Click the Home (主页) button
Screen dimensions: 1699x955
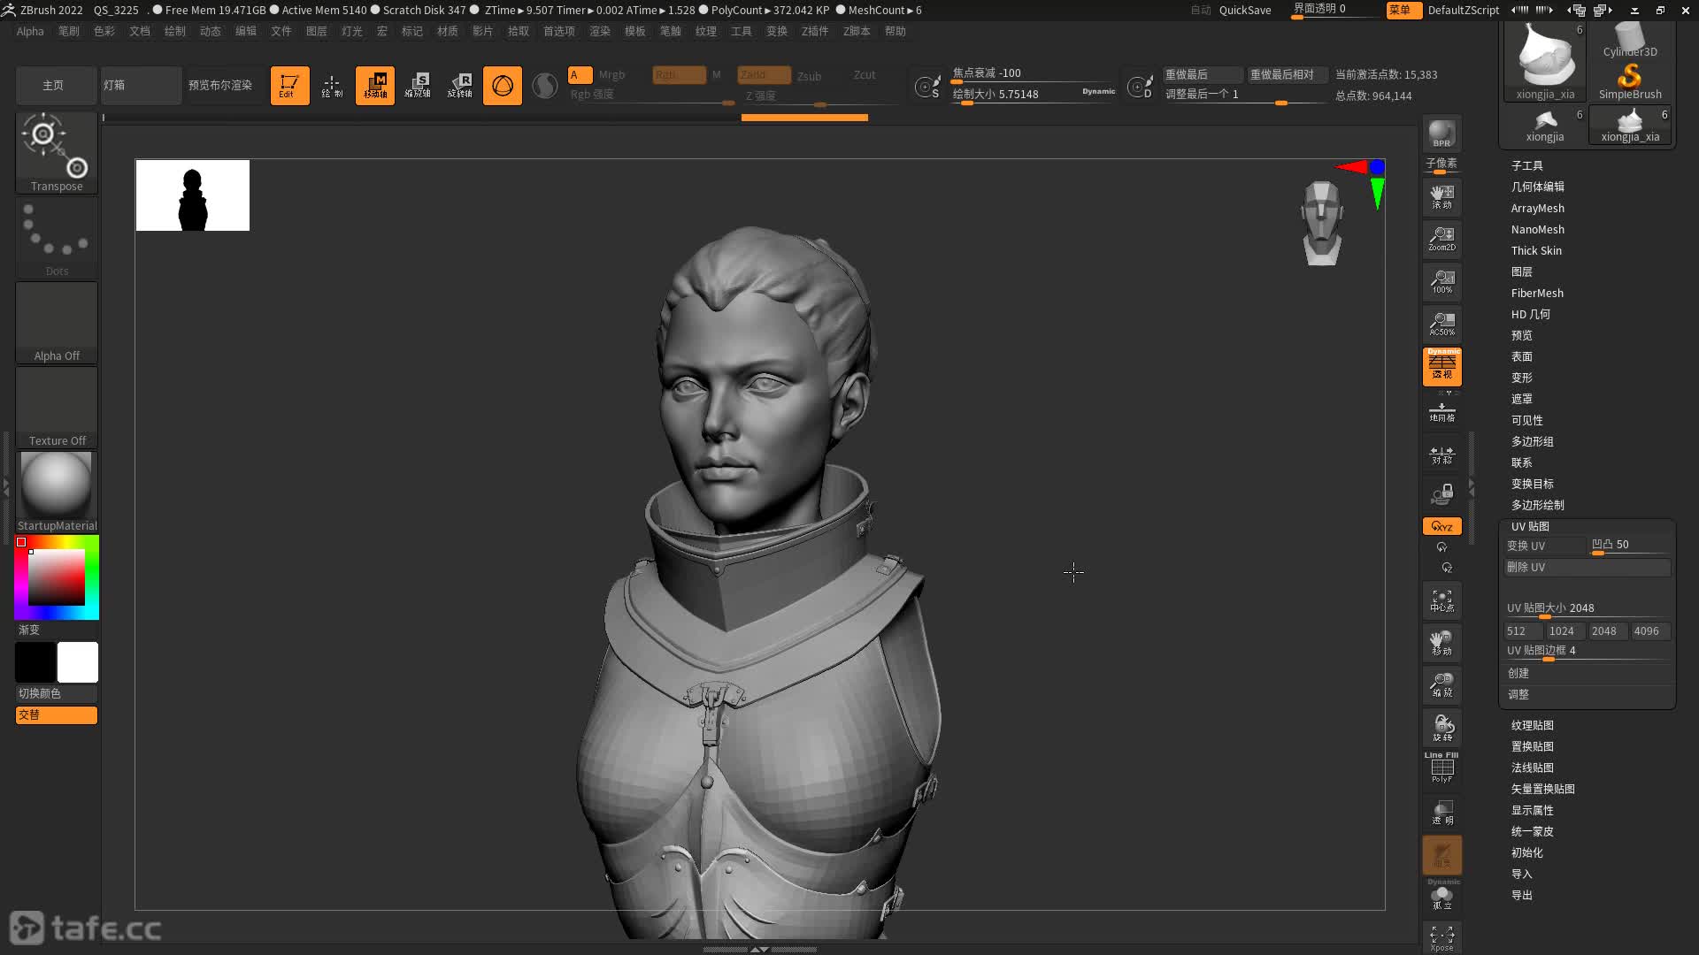tap(55, 86)
